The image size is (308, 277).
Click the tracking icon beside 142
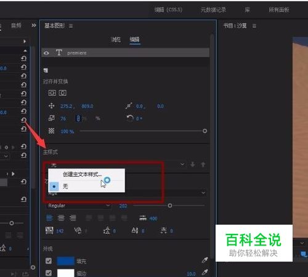pyautogui.click(x=49, y=230)
